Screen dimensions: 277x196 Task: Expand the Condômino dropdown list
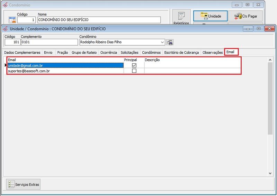click(162, 42)
